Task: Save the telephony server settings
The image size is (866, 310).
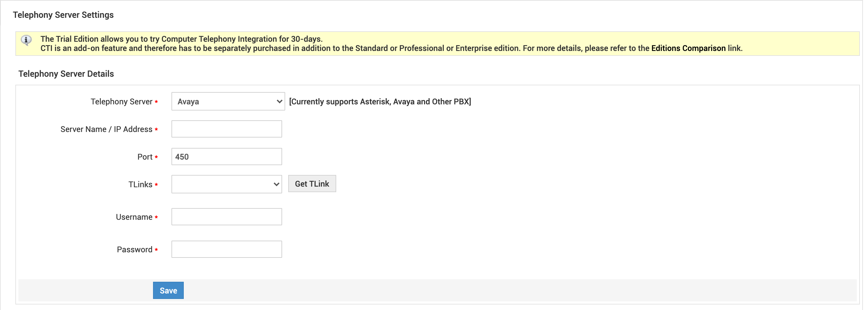Action: pos(168,291)
